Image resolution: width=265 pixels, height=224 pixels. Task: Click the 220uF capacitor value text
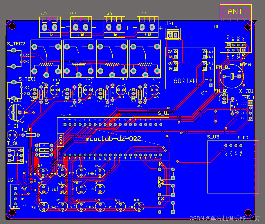tap(20, 122)
